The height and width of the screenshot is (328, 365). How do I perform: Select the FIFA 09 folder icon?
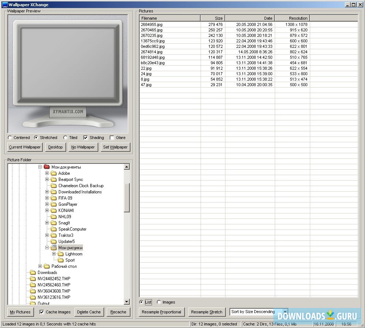click(53, 198)
